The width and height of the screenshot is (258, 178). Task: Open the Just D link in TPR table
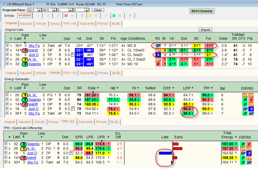point(32,153)
